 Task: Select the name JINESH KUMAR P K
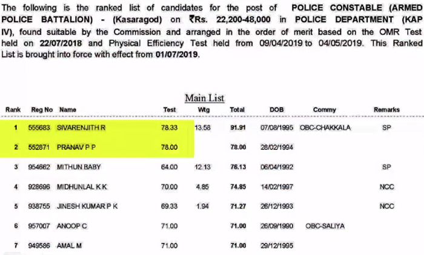point(87,206)
